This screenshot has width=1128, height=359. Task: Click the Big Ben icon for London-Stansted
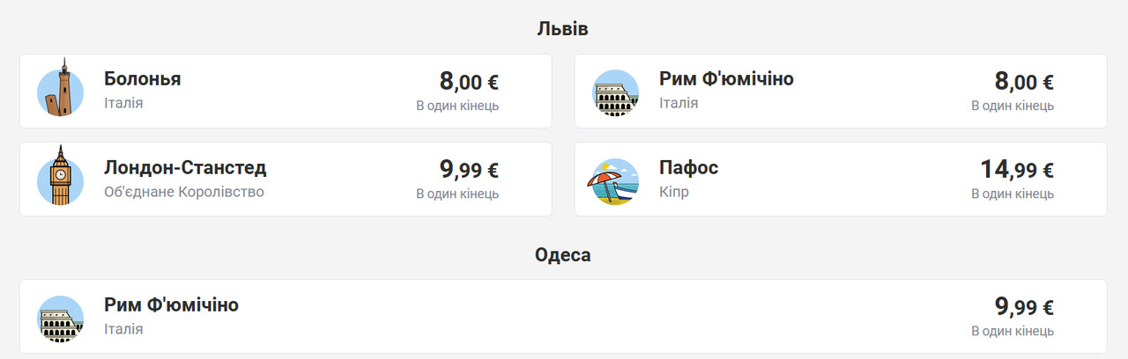[x=60, y=179]
